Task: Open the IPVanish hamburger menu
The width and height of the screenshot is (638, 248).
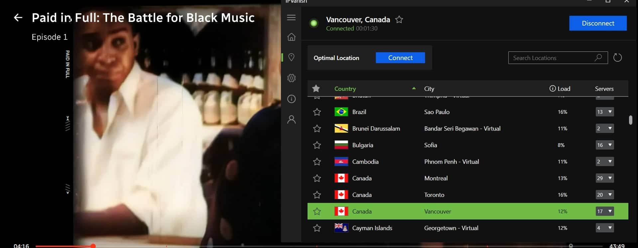Action: (291, 18)
